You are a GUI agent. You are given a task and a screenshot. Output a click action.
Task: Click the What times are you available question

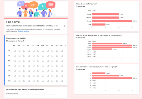(x=16, y=38)
